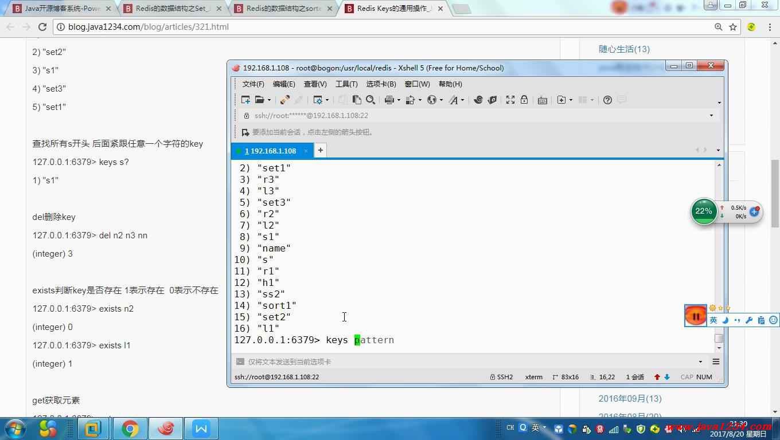
Task: Open the 窗口(W) menu
Action: pyautogui.click(x=417, y=84)
